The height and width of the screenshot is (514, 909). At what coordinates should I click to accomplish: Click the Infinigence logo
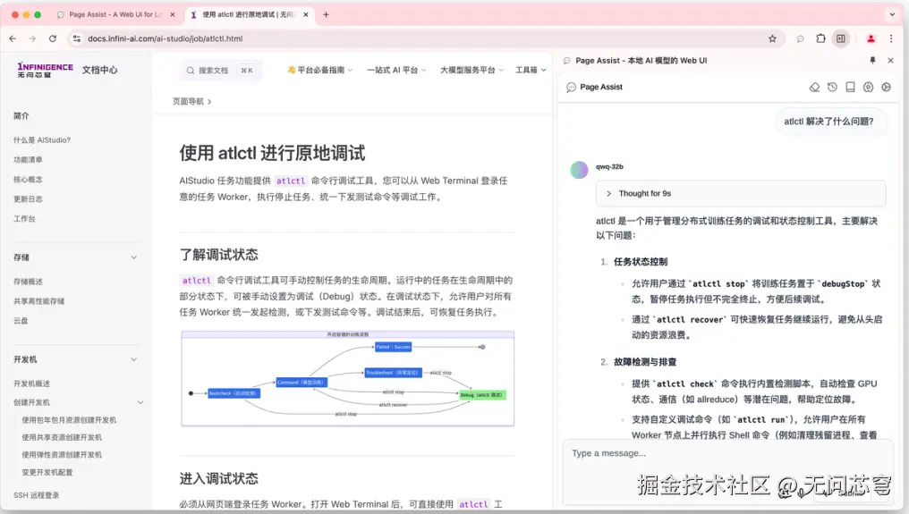(x=46, y=70)
